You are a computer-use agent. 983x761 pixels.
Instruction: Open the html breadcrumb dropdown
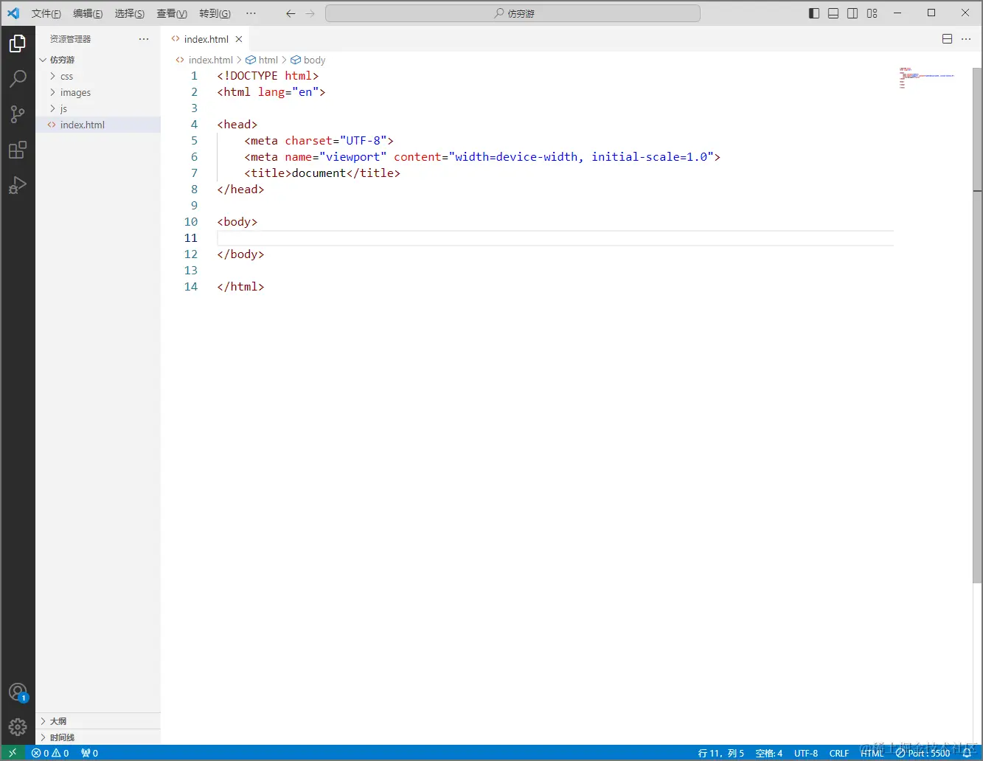262,60
